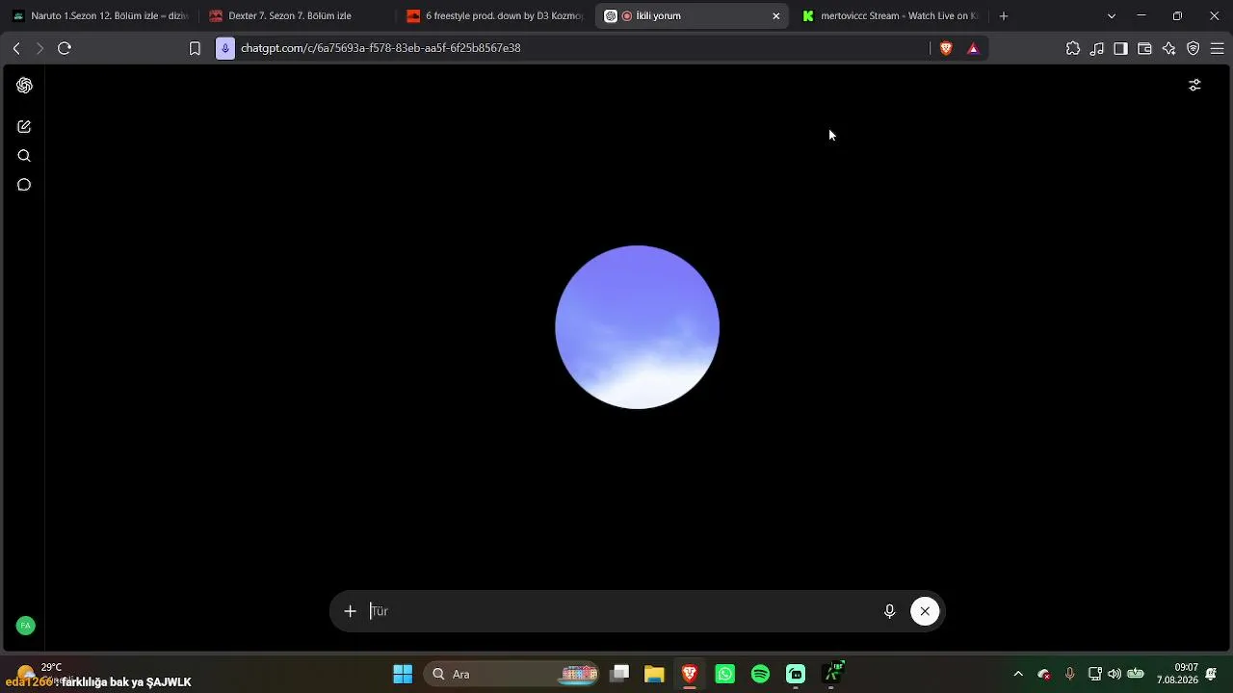
Task: Open chat search in the left sidebar
Action: (x=24, y=156)
